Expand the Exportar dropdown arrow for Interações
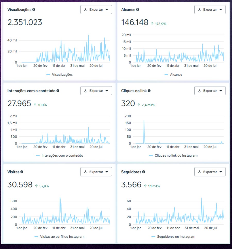 point(107,91)
